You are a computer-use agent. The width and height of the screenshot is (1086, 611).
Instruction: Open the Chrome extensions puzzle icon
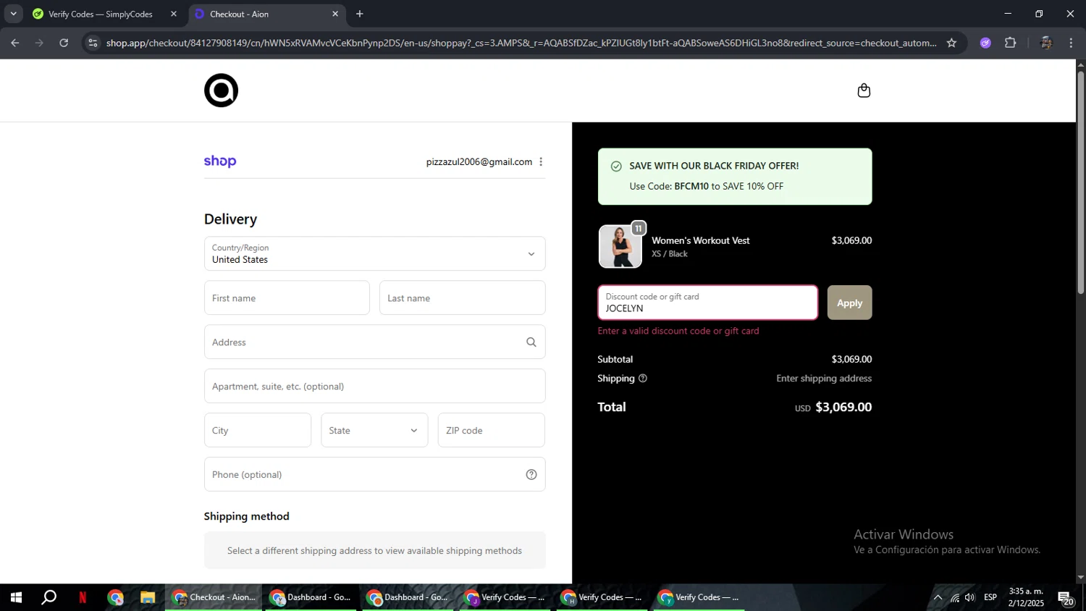point(1011,43)
